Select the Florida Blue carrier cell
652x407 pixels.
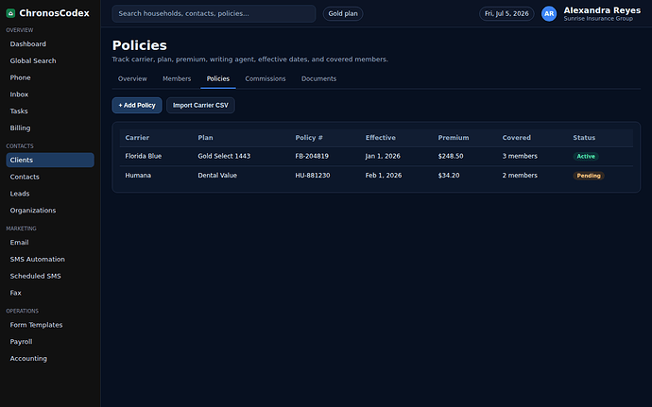pos(144,157)
